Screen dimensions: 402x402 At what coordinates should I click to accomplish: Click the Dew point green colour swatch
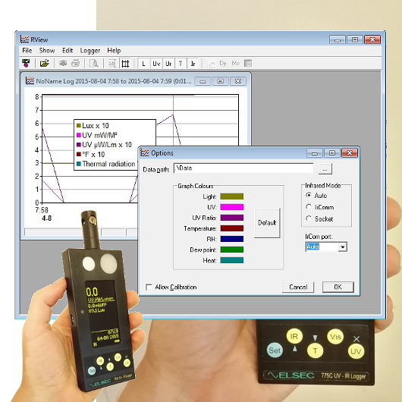pyautogui.click(x=232, y=250)
